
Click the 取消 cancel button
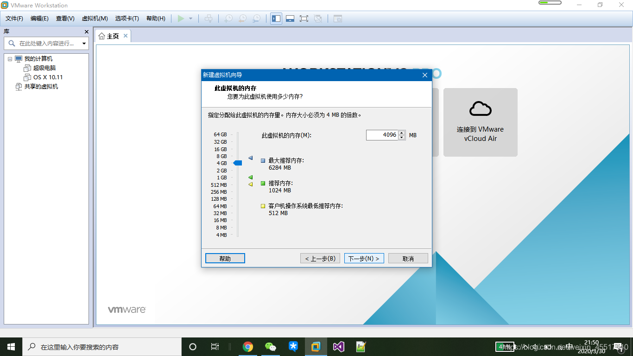(408, 258)
